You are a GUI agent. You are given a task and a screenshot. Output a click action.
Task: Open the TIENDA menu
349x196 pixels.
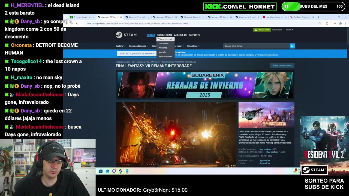(151, 35)
